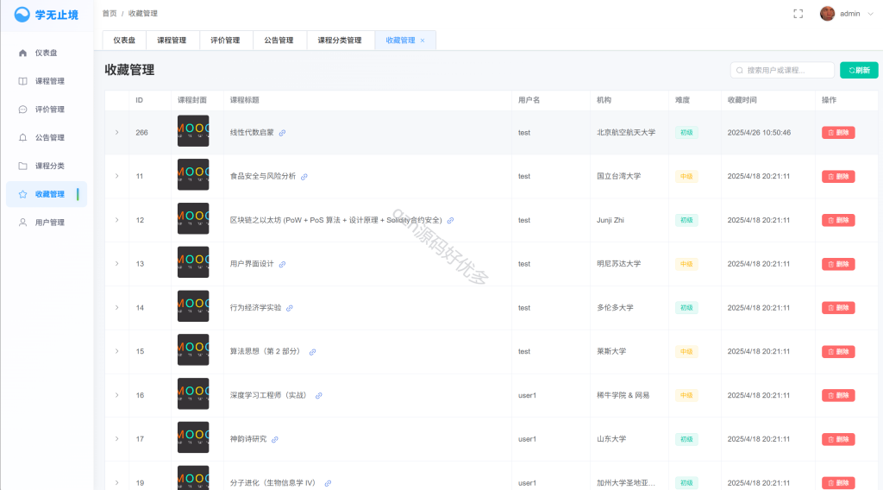Expand row with ID 14
The image size is (883, 490).
coord(117,307)
